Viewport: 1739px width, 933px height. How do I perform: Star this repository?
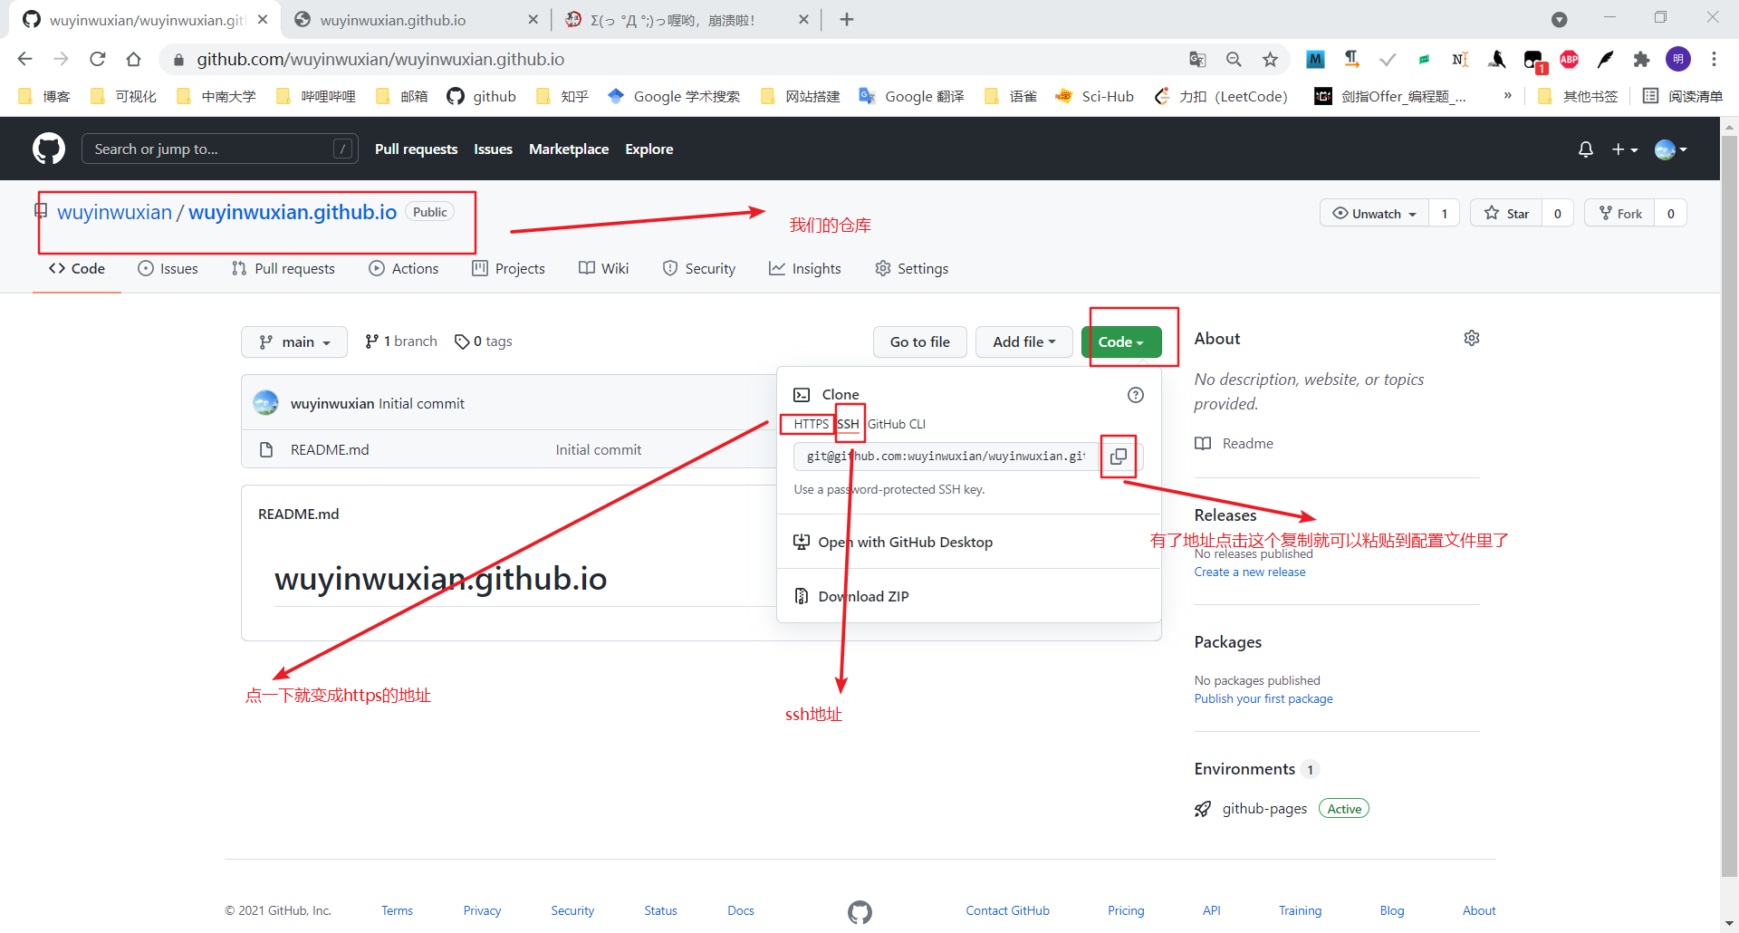1506,214
